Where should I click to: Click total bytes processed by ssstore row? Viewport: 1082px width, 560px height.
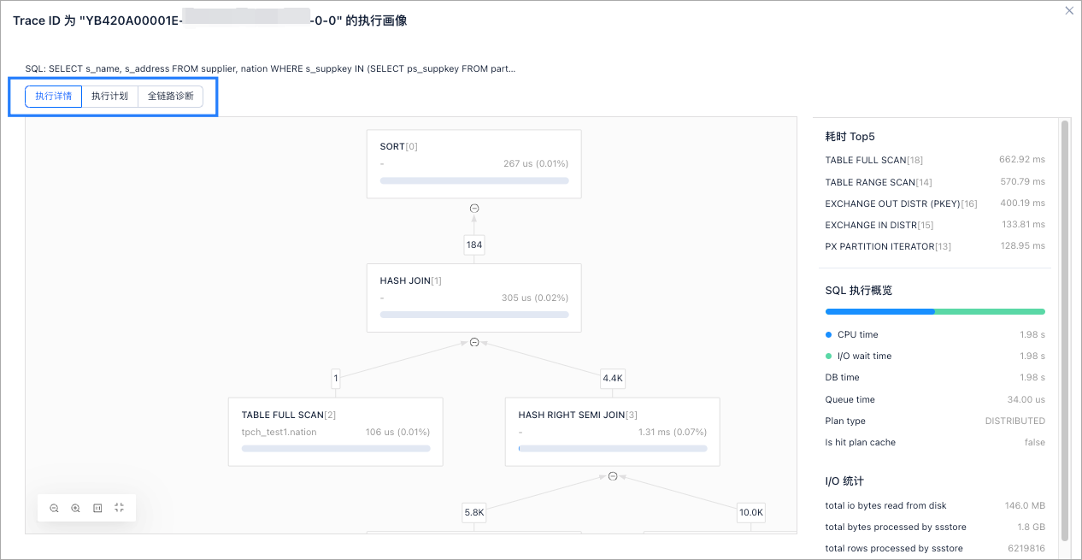pos(935,527)
